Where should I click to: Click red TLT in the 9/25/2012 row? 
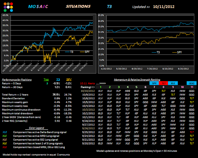click(192, 132)
